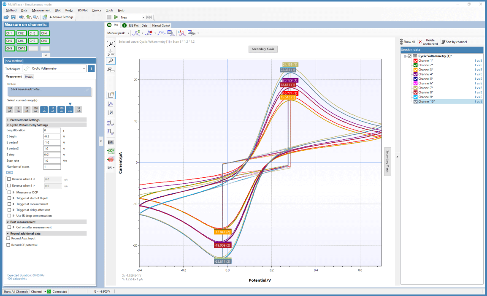Click Sort by channel button
The height and width of the screenshot is (296, 487).
(x=454, y=42)
